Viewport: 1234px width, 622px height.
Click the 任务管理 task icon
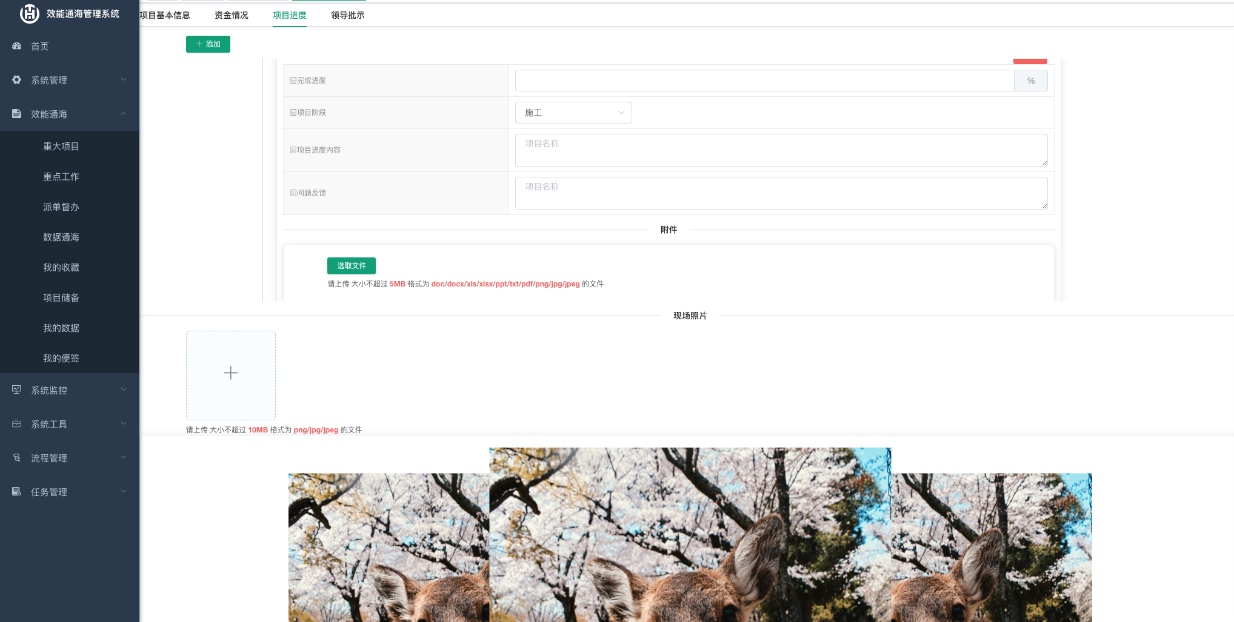click(17, 492)
